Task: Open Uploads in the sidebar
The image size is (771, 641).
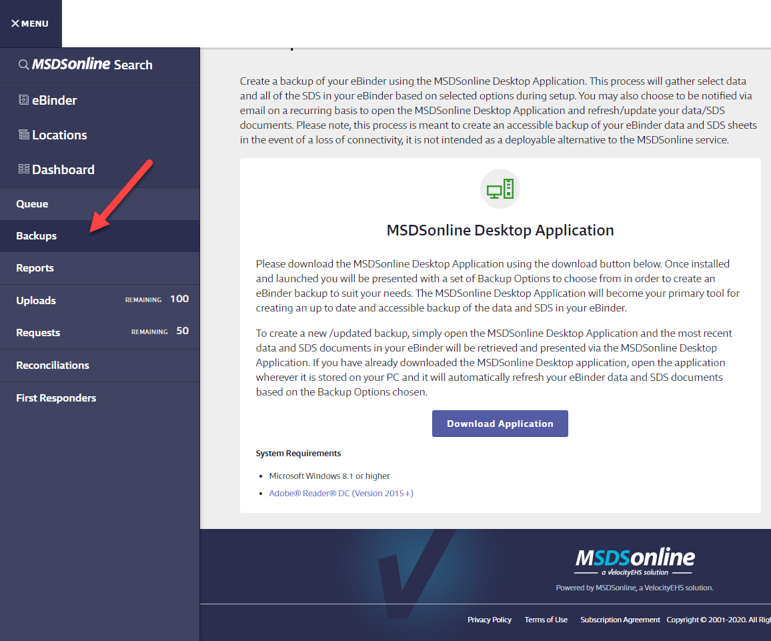Action: point(100,300)
